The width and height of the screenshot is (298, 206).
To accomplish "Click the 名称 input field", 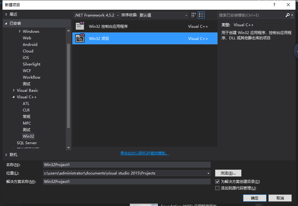I will click(x=127, y=165).
